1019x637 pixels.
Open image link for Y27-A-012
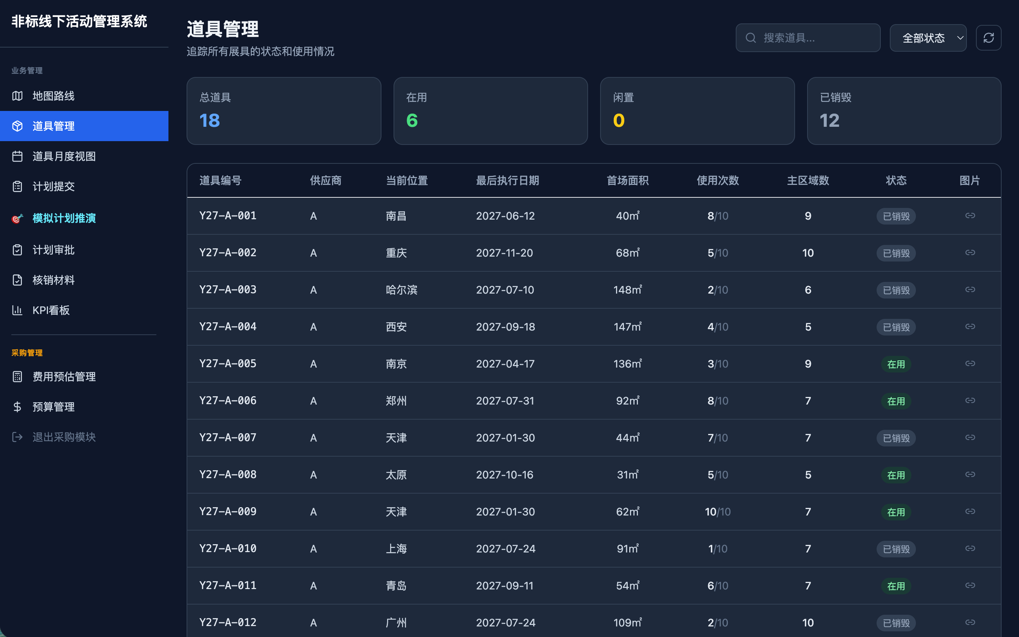coord(970,622)
